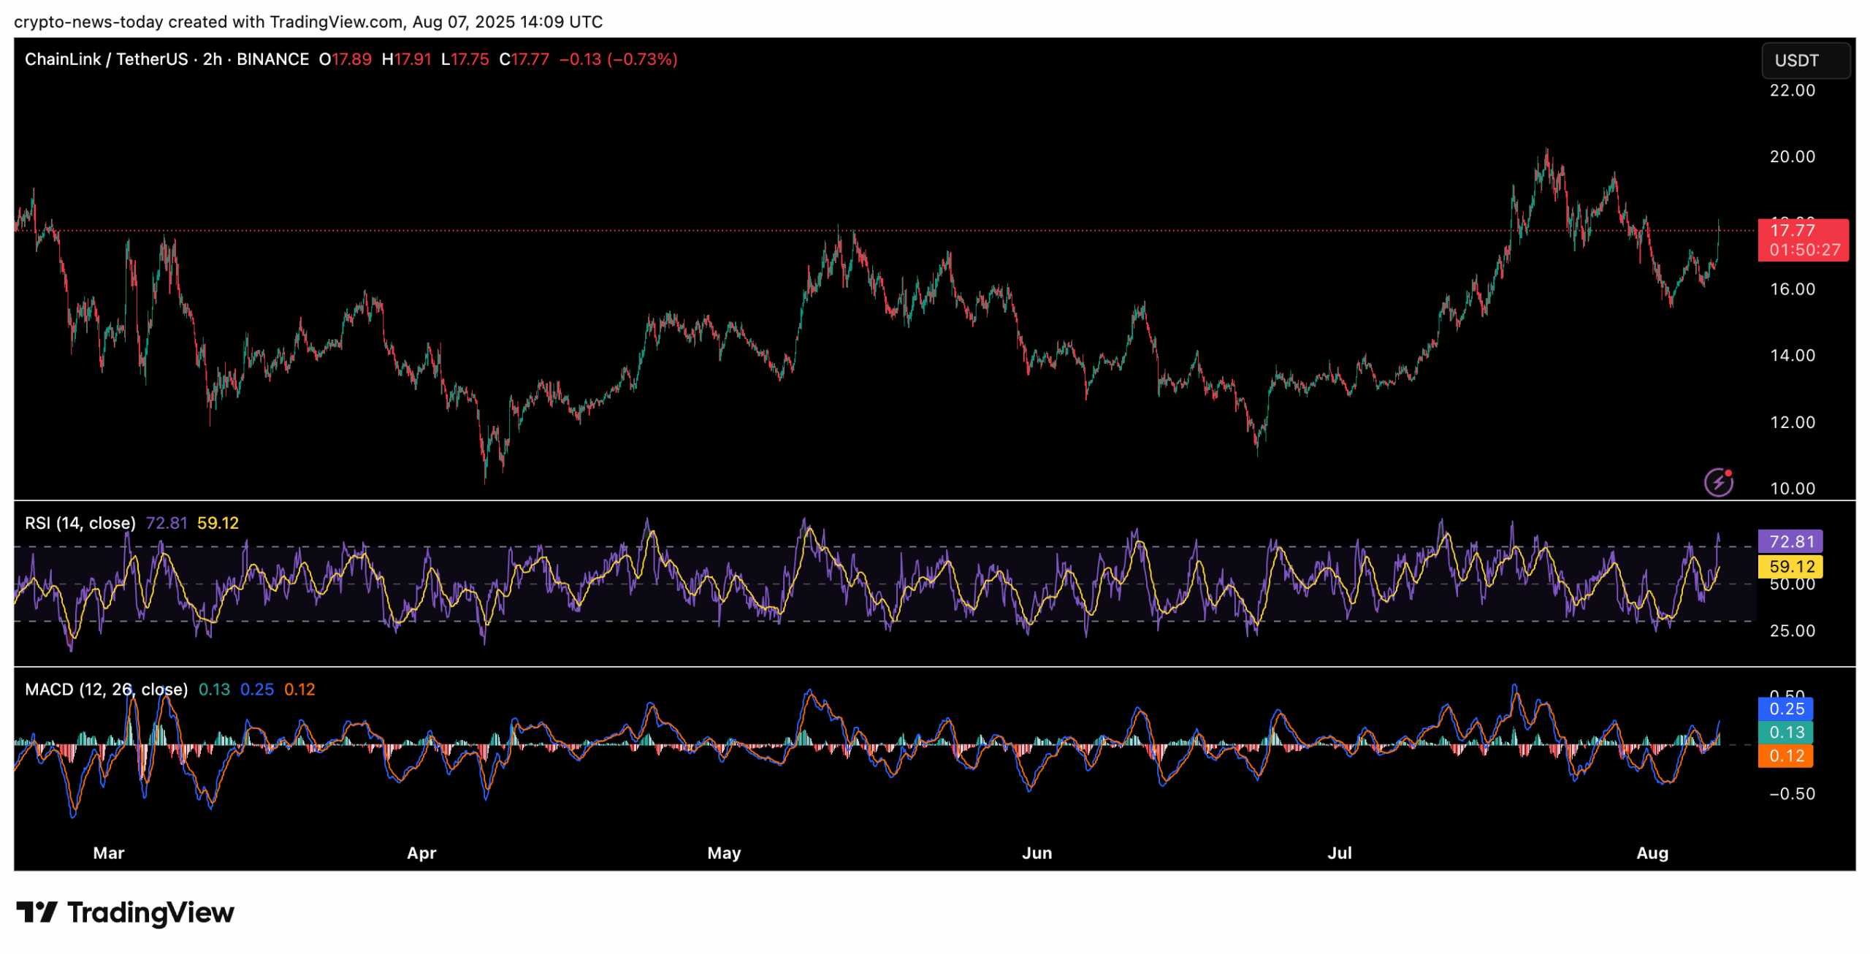Click the Jun label on time axis

tap(1037, 853)
